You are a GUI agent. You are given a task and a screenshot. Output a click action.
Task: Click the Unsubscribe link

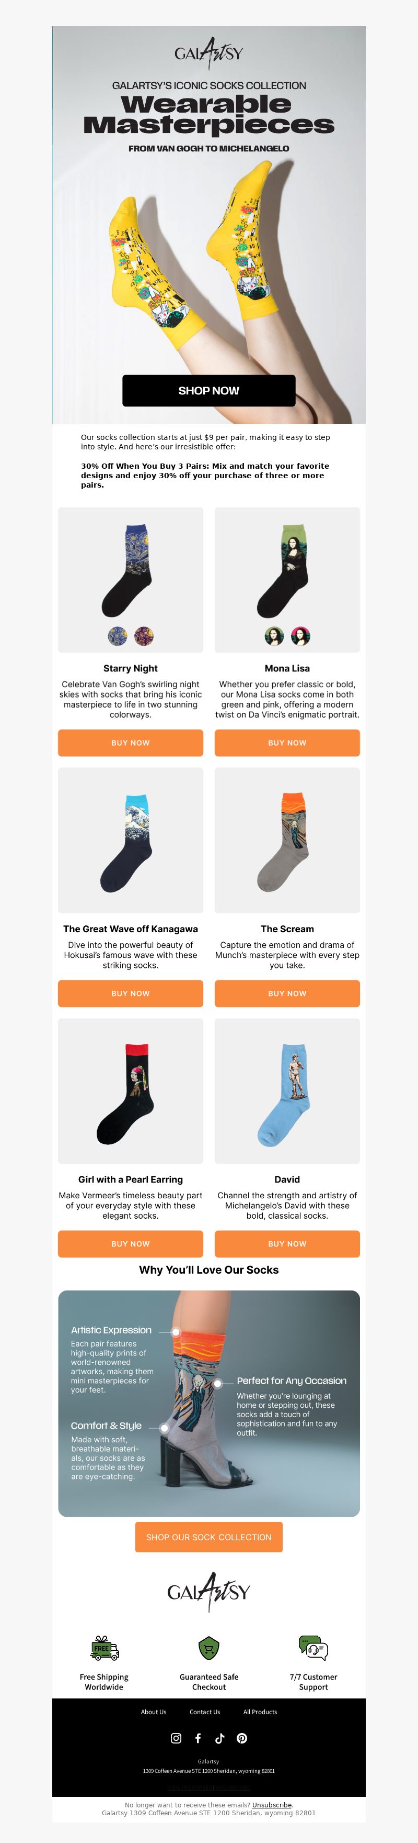272,1805
